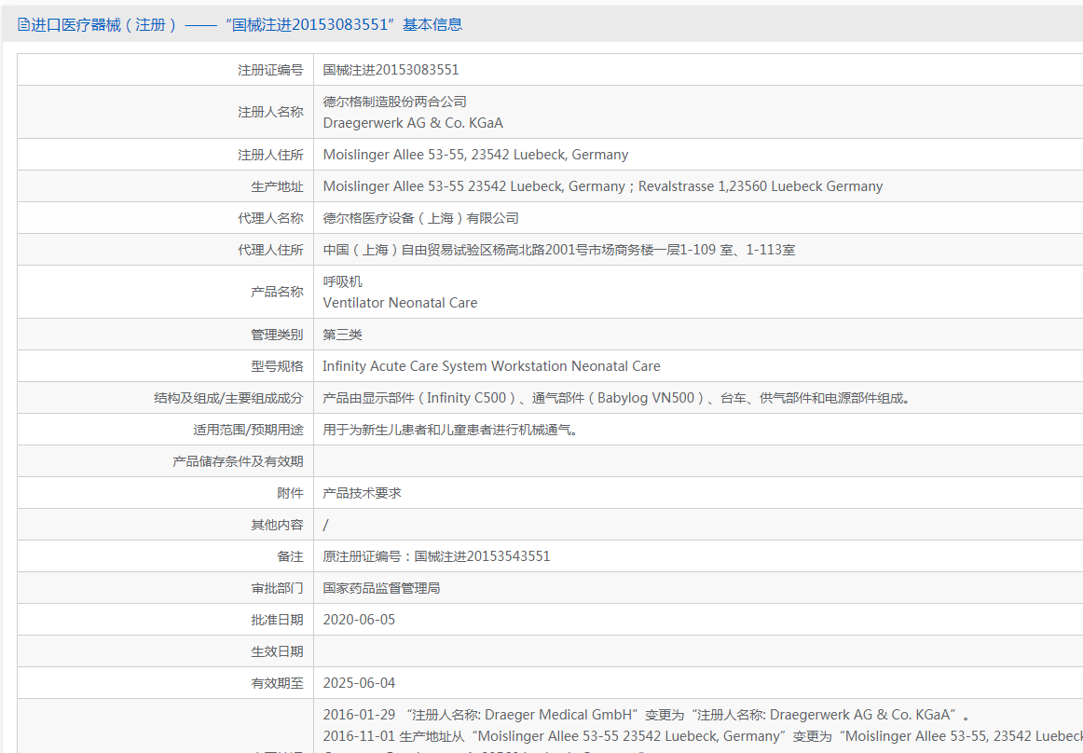Select the 其他内容 label
This screenshot has height=753, width=1083.
[x=277, y=526]
